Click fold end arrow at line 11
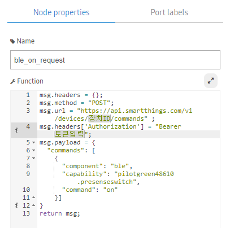This screenshot has height=228, width=230. [33, 198]
